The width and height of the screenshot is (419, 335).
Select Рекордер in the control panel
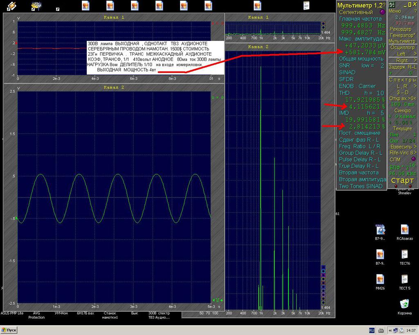[401, 29]
